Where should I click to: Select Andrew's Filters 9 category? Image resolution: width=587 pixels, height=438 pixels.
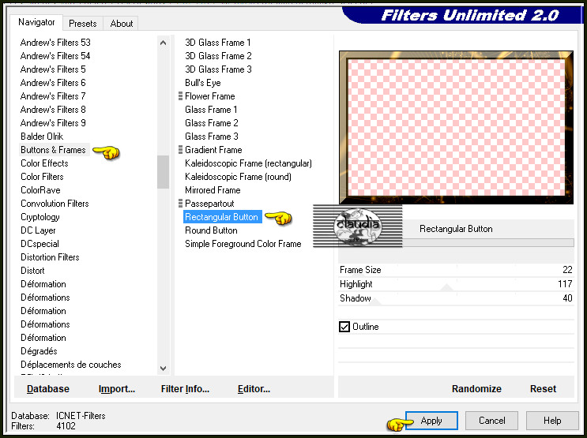[53, 123]
